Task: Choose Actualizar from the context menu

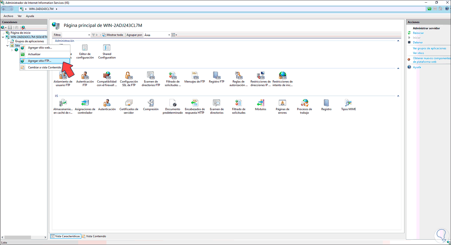Action: tap(45, 54)
